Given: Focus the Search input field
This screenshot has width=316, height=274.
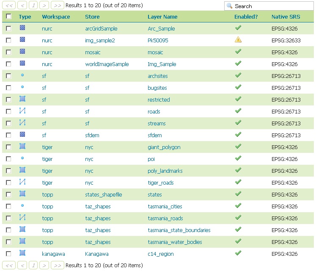Looking at the screenshot, I should pos(271,6).
